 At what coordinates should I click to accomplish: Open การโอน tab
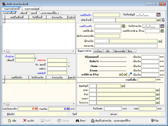click(x=98, y=51)
